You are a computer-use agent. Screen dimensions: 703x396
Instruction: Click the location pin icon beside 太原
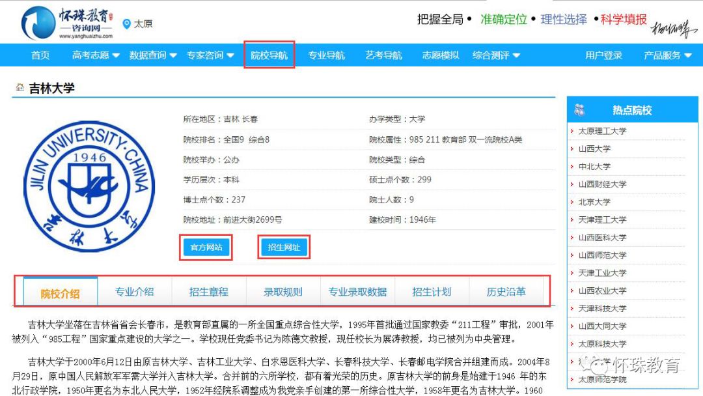click(x=126, y=23)
